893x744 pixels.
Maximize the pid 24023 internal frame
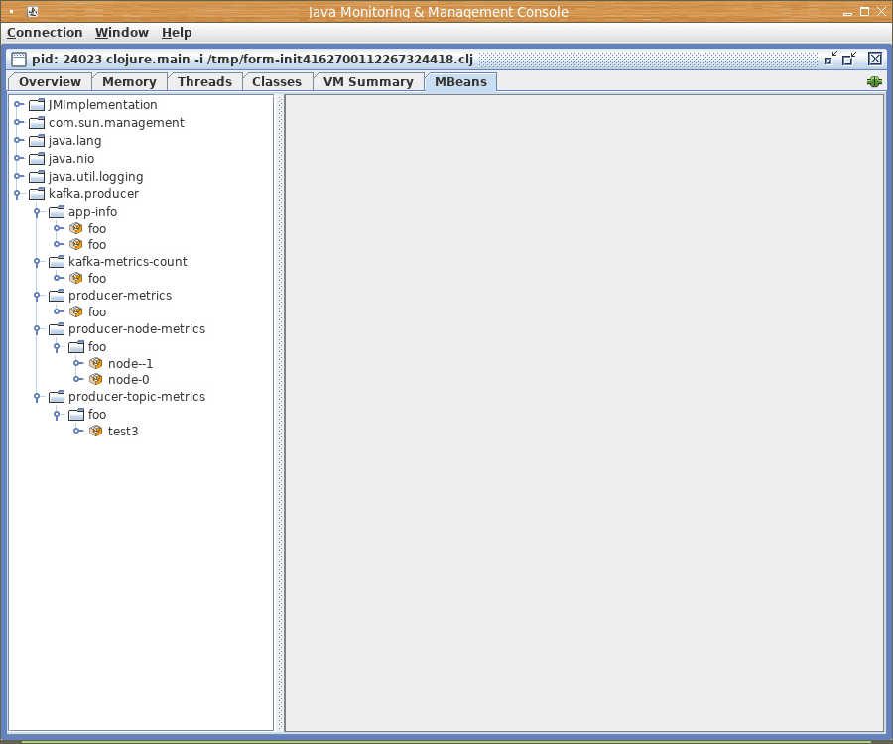coord(849,59)
